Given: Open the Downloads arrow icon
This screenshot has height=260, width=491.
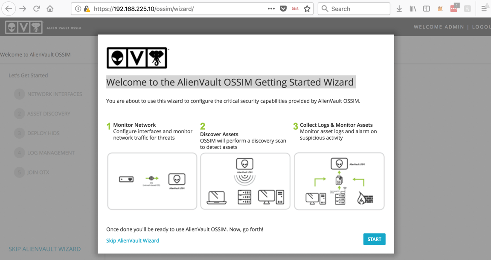Looking at the screenshot, I should pyautogui.click(x=399, y=9).
